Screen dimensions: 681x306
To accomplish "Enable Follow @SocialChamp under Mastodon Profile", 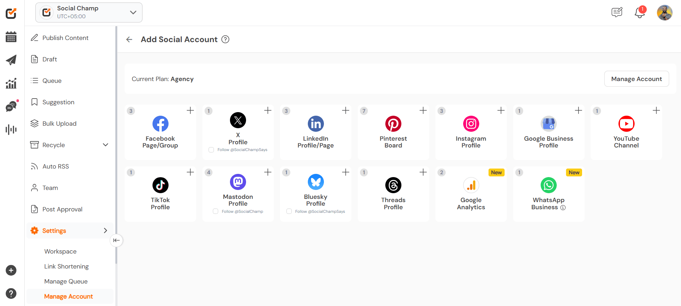I will coord(216,211).
